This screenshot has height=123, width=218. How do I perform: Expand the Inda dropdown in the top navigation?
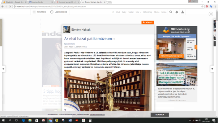click(138, 12)
